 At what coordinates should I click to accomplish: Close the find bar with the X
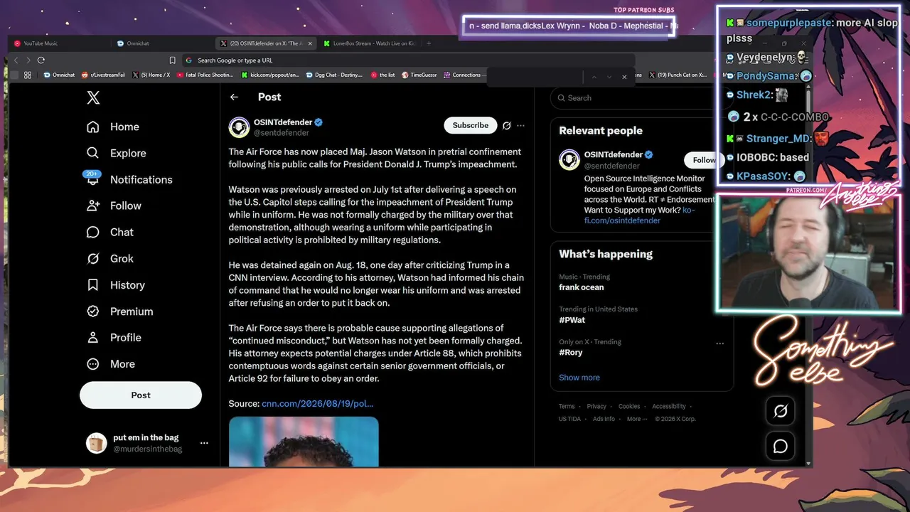[x=624, y=77]
